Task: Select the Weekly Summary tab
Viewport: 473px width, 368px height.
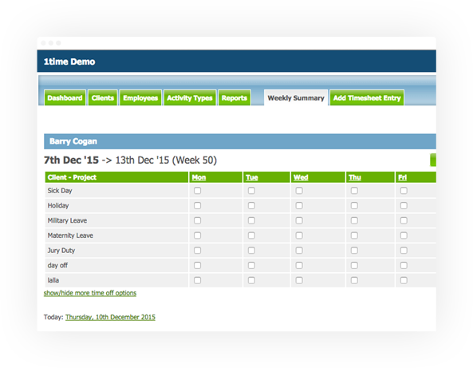Action: [296, 98]
